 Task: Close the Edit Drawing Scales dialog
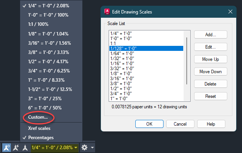pyautogui.click(x=230, y=12)
